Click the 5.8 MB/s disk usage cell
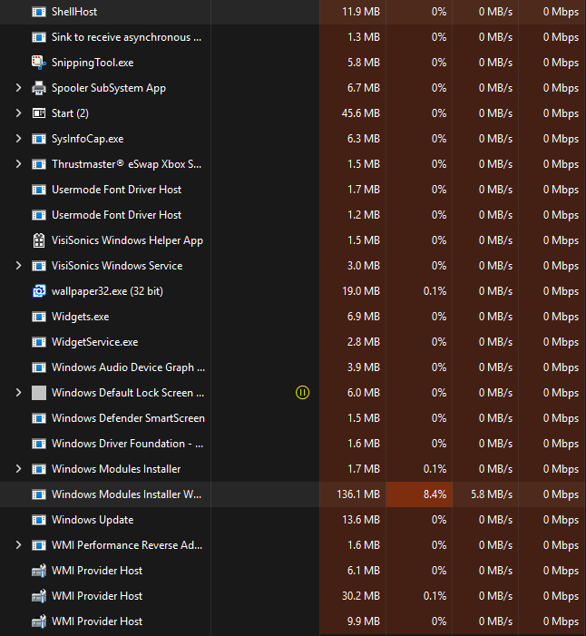 click(x=485, y=494)
